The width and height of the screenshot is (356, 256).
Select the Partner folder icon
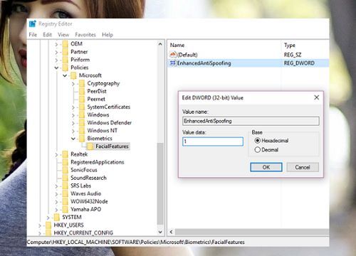[x=65, y=52]
